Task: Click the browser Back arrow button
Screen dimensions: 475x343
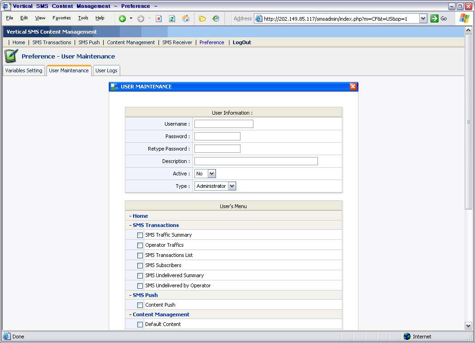Action: click(122, 18)
